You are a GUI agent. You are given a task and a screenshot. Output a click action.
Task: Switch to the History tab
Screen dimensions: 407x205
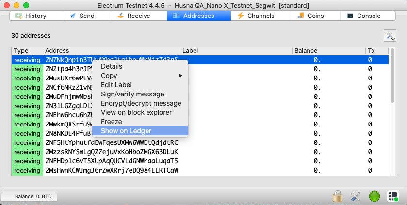[36, 16]
